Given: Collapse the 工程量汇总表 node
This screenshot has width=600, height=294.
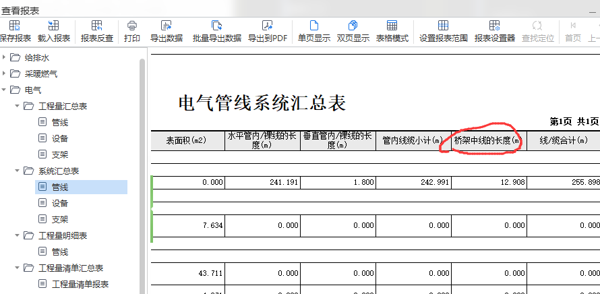Looking at the screenshot, I should tap(18, 106).
